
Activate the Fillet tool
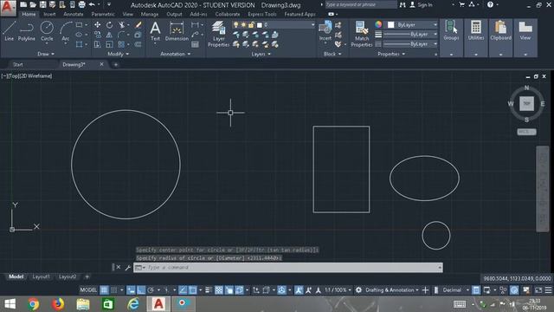(121, 35)
